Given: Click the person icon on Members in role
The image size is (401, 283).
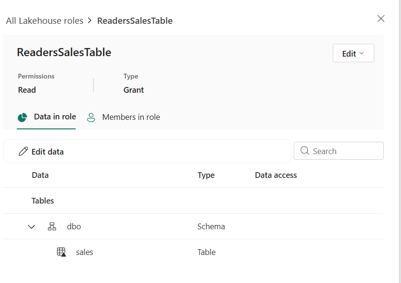Looking at the screenshot, I should tap(91, 117).
